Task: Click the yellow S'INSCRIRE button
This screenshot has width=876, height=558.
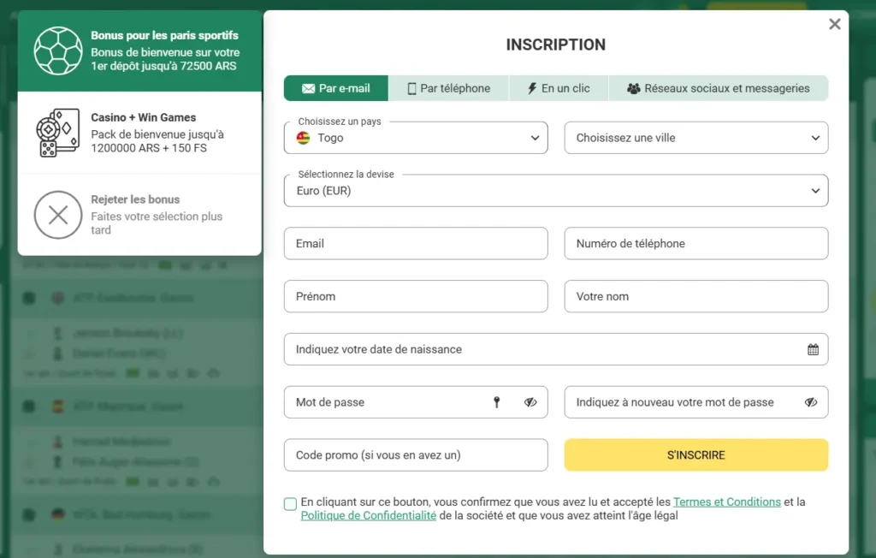Action: click(x=696, y=455)
